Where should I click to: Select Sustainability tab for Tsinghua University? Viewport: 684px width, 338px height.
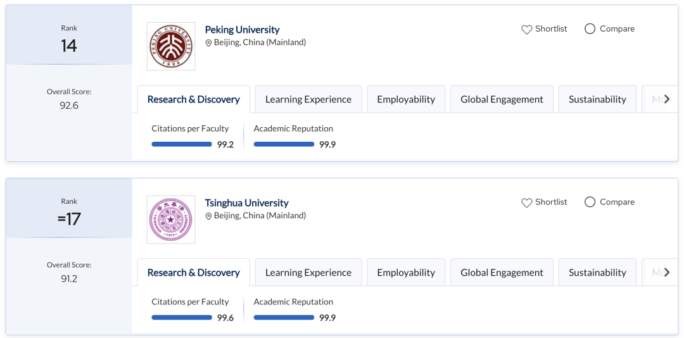[x=597, y=272]
